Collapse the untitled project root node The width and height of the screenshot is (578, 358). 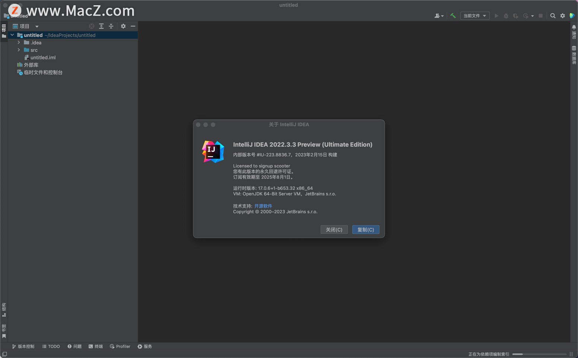[12, 35]
